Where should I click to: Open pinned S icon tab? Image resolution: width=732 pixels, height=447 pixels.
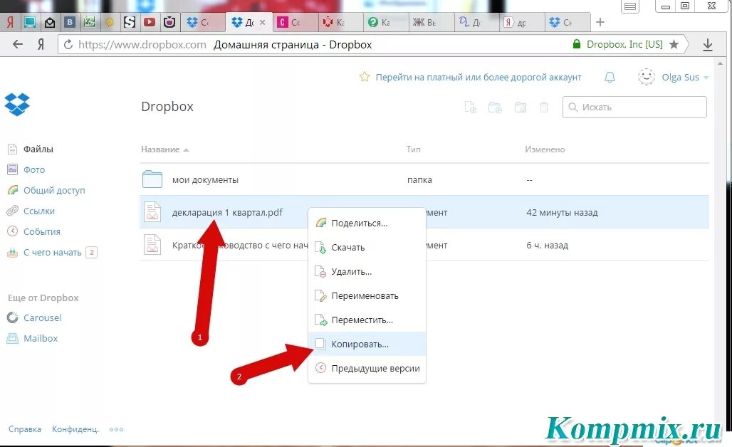click(x=130, y=22)
